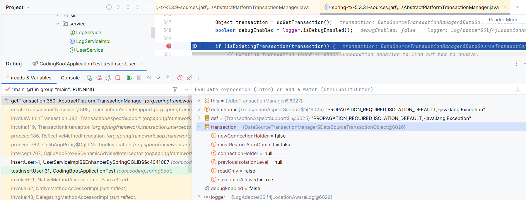This screenshot has width=526, height=200.
Task: Open the Project view dropdown
Action: (x=18, y=7)
